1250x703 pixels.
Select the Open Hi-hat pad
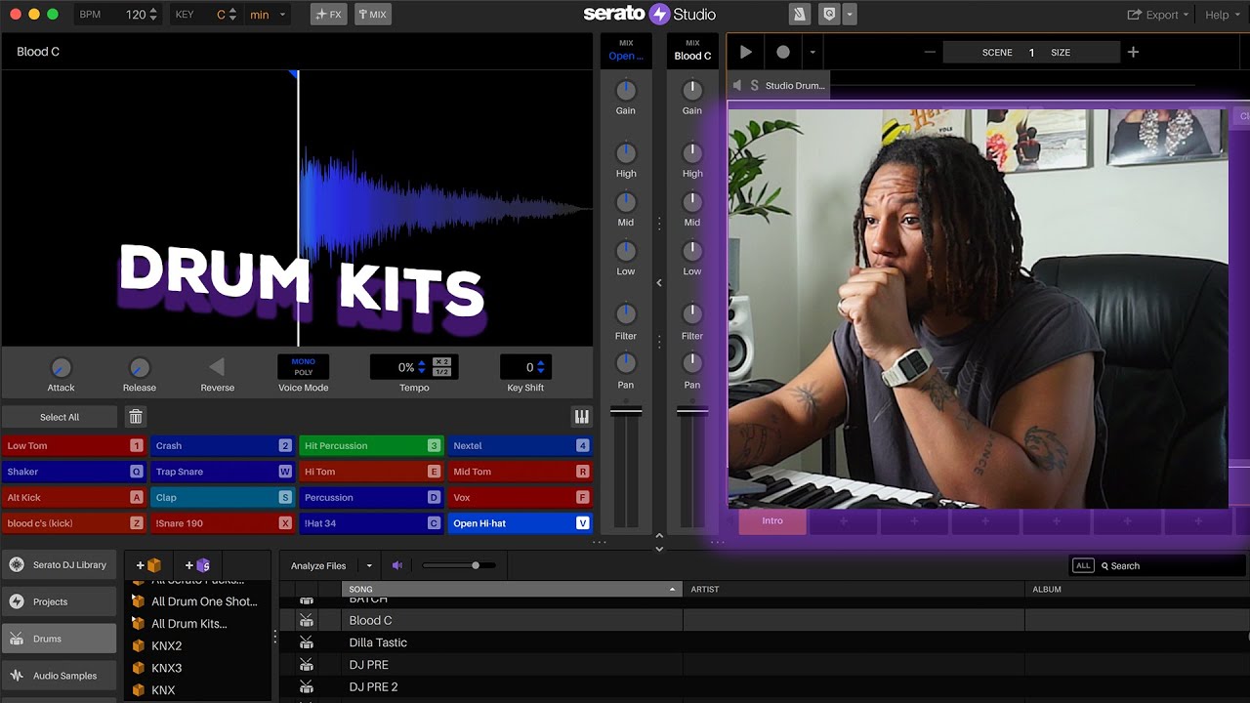520,523
